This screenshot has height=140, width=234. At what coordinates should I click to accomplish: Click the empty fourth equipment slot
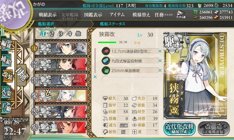click(130, 80)
